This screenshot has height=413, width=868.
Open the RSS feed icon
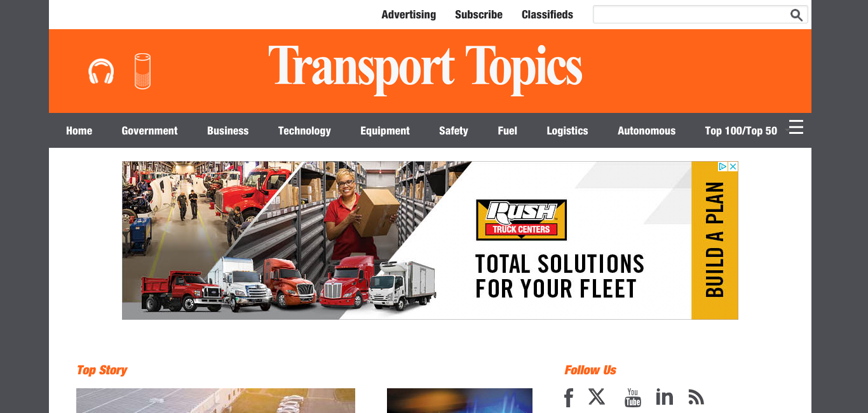tap(696, 398)
